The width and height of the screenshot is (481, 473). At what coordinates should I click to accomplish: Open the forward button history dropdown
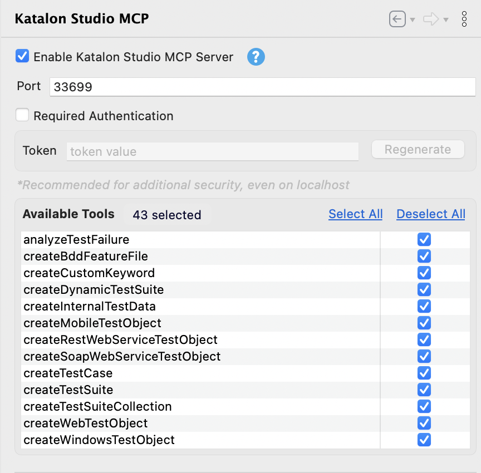point(445,21)
